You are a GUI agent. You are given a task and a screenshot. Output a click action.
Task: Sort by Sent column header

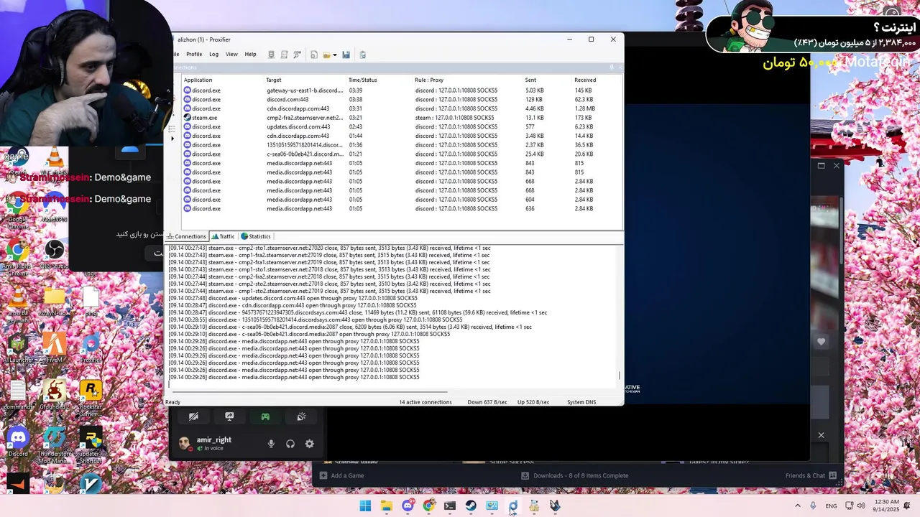530,80
